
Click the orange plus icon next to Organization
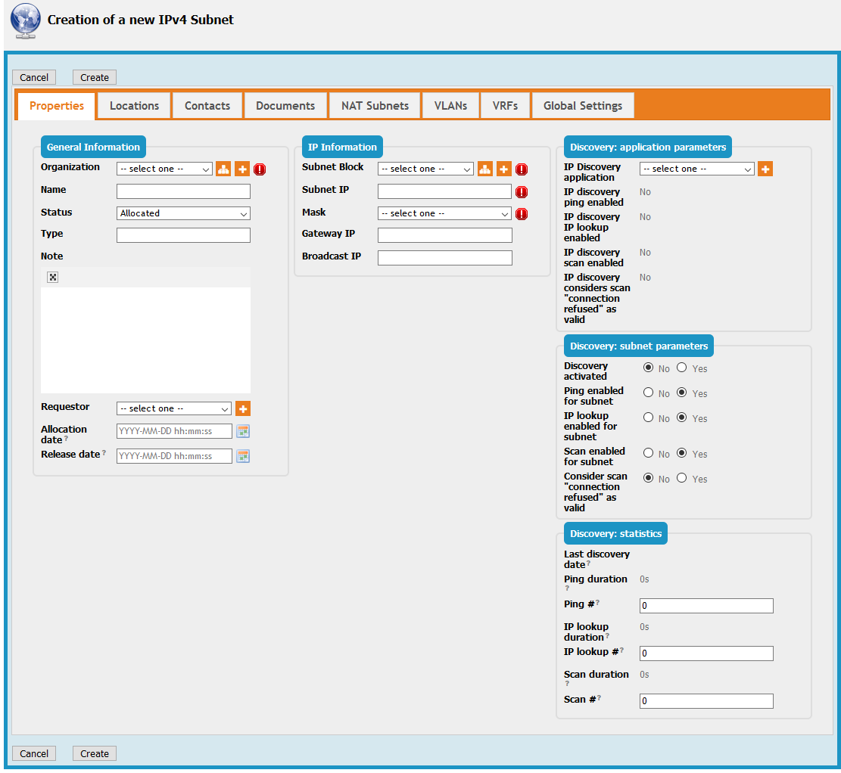point(242,169)
